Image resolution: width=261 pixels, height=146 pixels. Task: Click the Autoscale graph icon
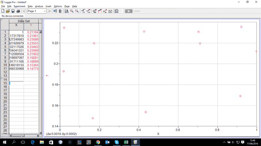67,11
